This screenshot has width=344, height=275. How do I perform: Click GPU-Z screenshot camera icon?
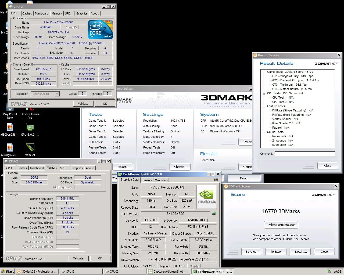coord(216,180)
